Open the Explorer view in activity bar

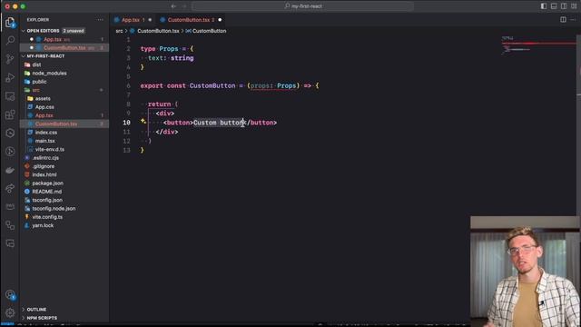point(10,22)
